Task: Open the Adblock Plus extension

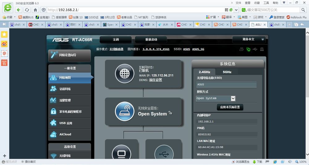Action: point(296,17)
